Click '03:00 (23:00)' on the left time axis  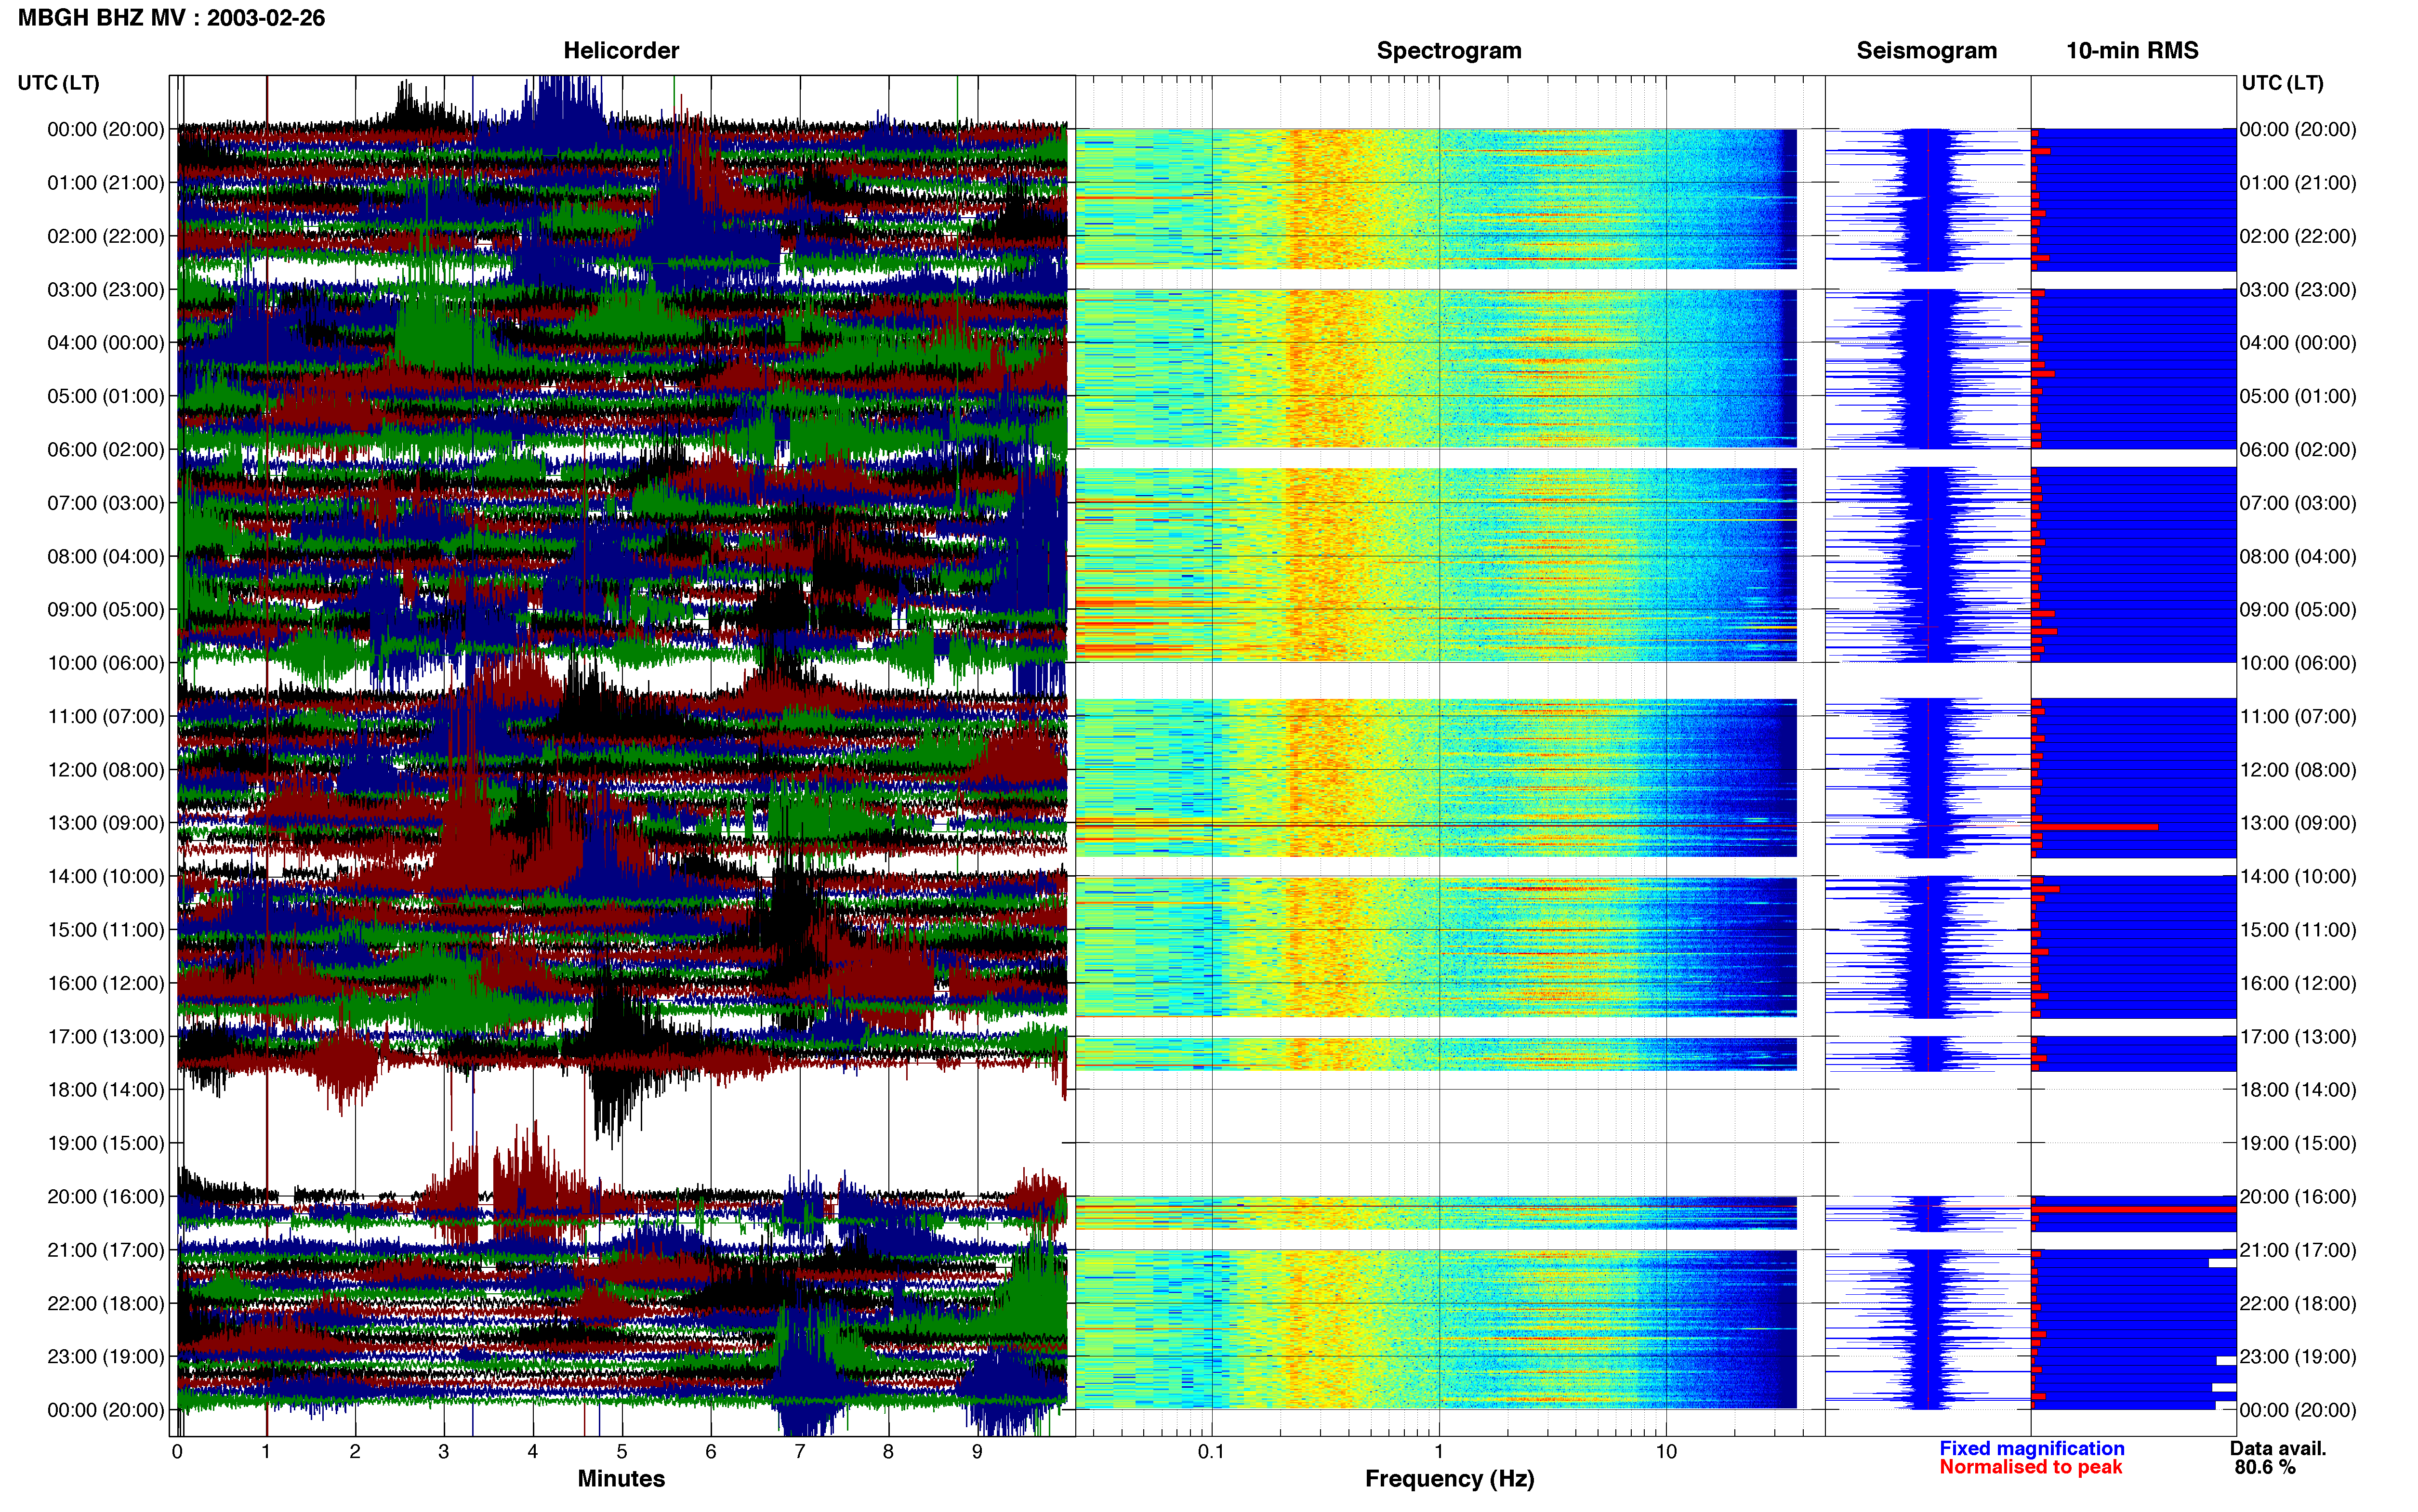[x=106, y=290]
